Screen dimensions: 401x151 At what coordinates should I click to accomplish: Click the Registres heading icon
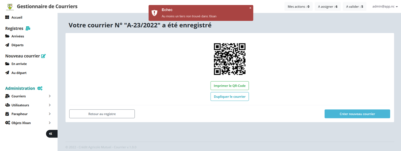coord(28,28)
